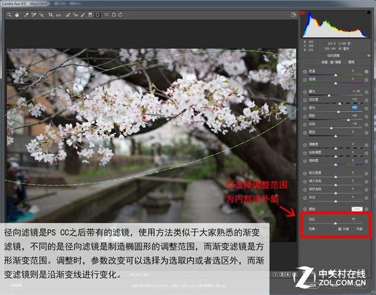The width and height of the screenshot is (376, 295).
Task: Click the 曝光 Exposure value field
Action: click(356, 91)
